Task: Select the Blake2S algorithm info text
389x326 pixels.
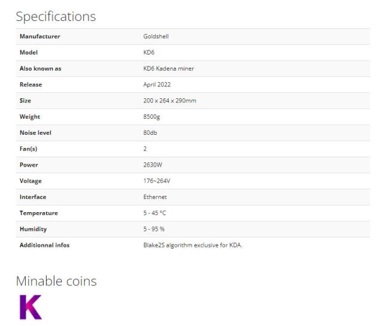Action: (x=193, y=245)
